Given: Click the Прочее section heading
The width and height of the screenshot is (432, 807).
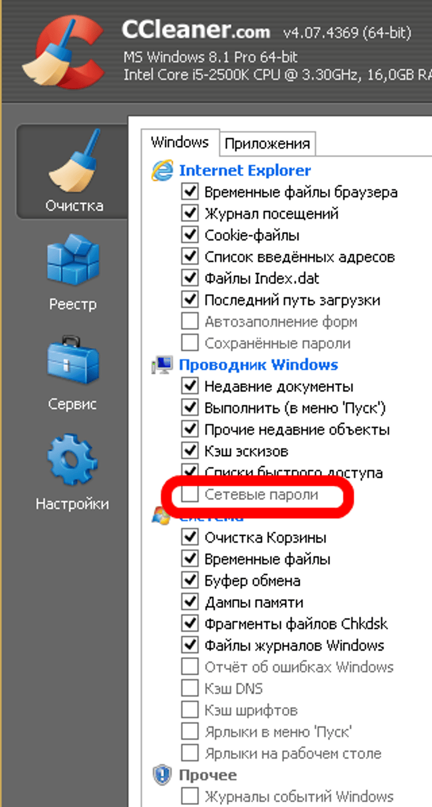Looking at the screenshot, I should pos(208,776).
